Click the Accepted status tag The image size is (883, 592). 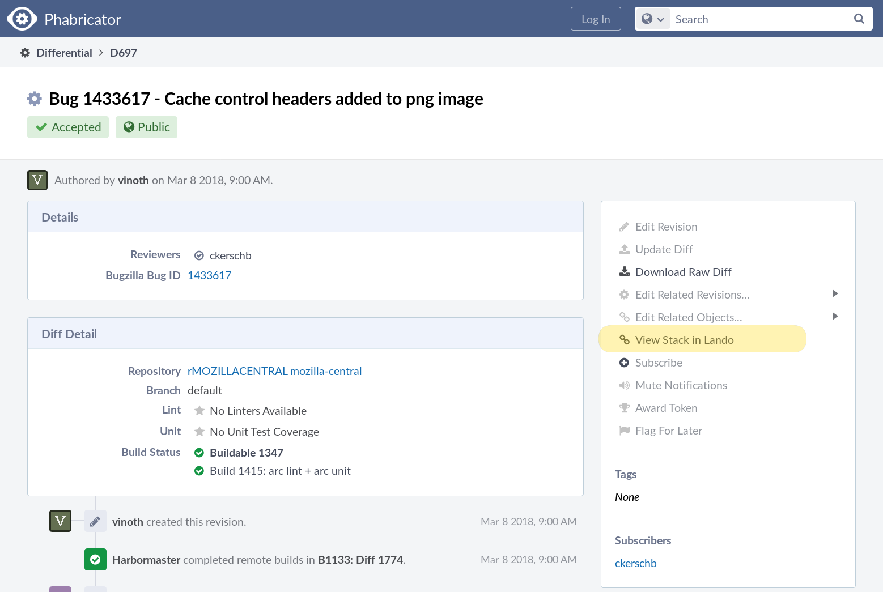click(68, 127)
